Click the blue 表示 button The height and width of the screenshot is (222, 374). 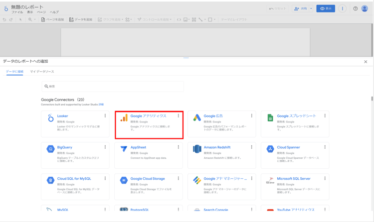tap(326, 8)
